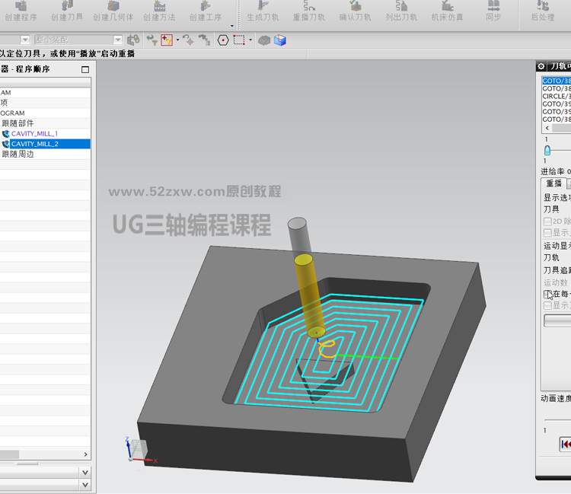Viewport: 571px width, 494px height.
Task: Click the path list left scroll arrow
Action: pyautogui.click(x=547, y=128)
